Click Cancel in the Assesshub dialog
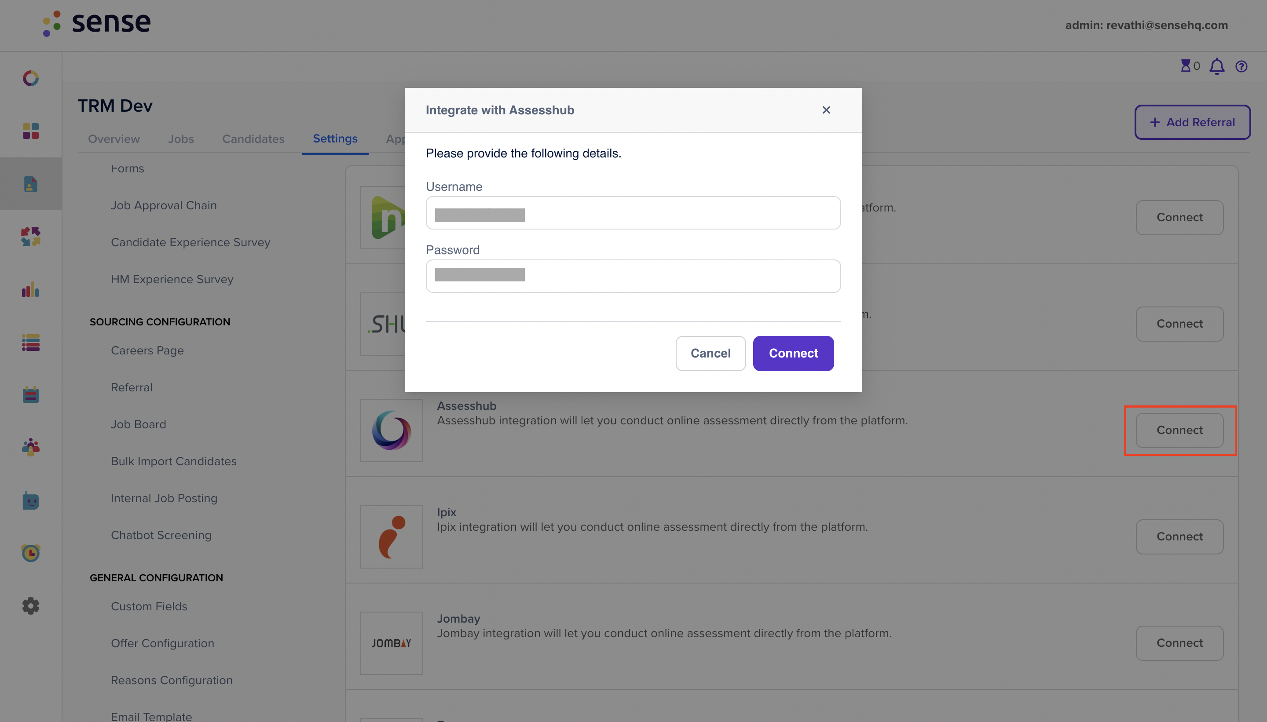The height and width of the screenshot is (722, 1267). (x=710, y=353)
